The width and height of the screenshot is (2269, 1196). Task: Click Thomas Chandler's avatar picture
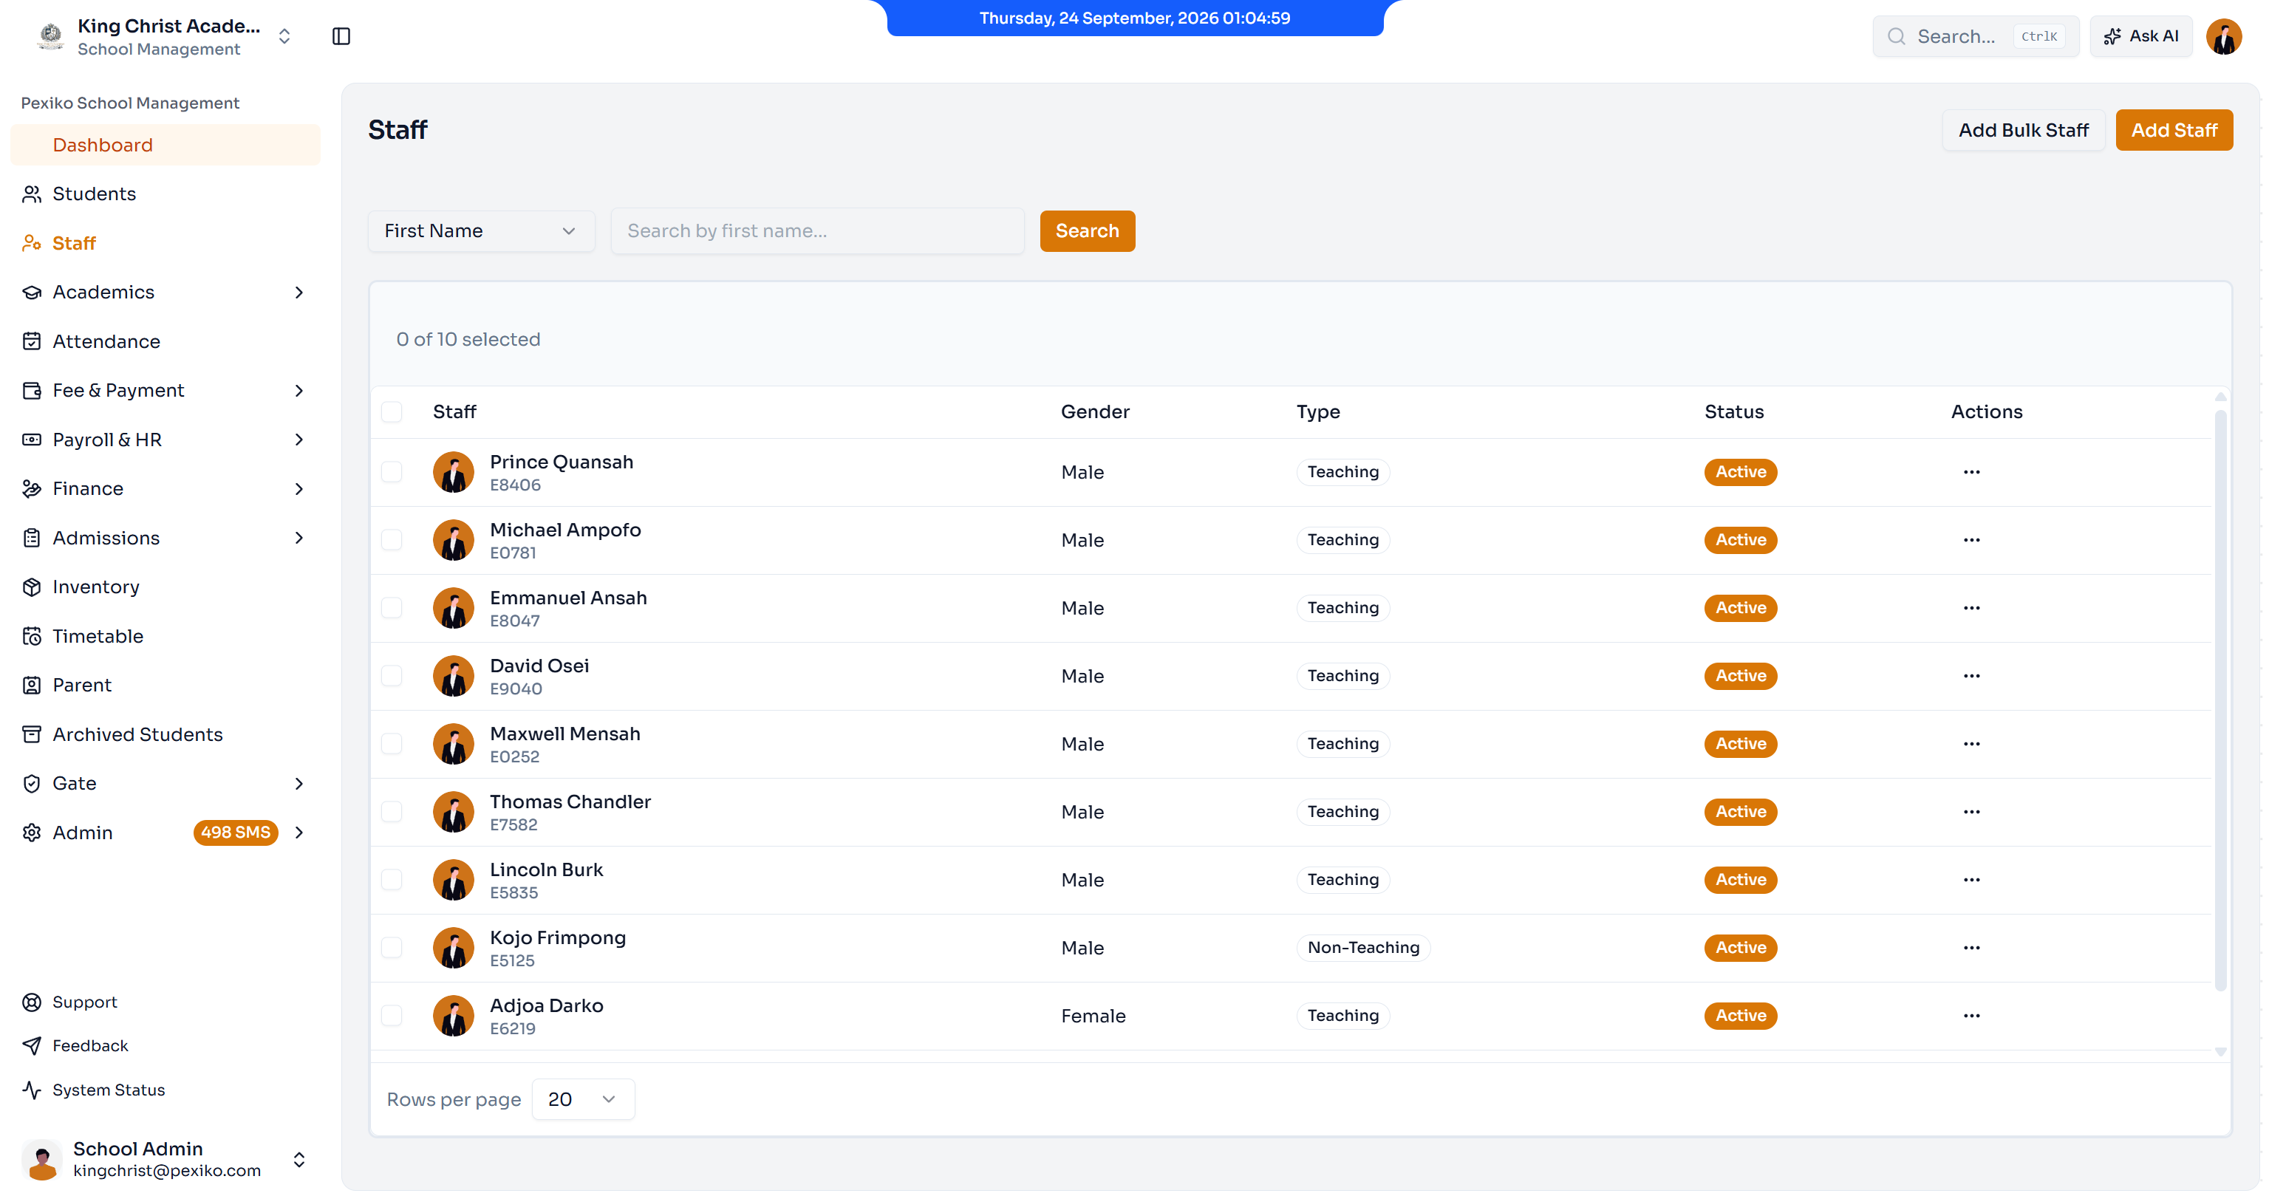tap(453, 812)
